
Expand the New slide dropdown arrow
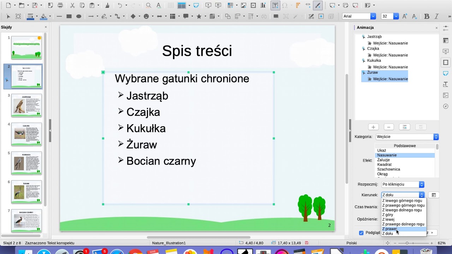tap(339, 5)
